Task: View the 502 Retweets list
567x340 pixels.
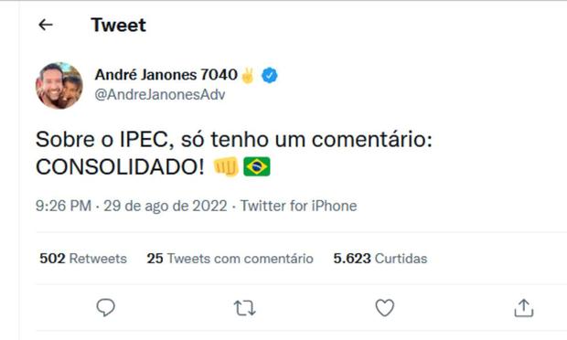Action: click(83, 259)
